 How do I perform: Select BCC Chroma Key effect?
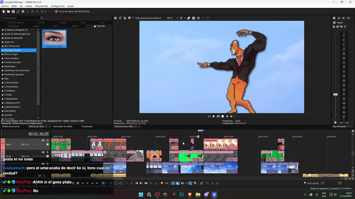pyautogui.click(x=12, y=46)
